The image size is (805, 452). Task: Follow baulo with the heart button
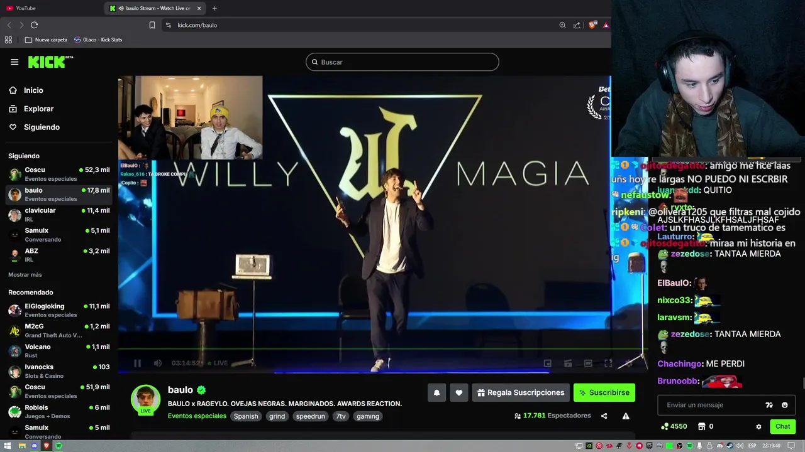point(459,392)
